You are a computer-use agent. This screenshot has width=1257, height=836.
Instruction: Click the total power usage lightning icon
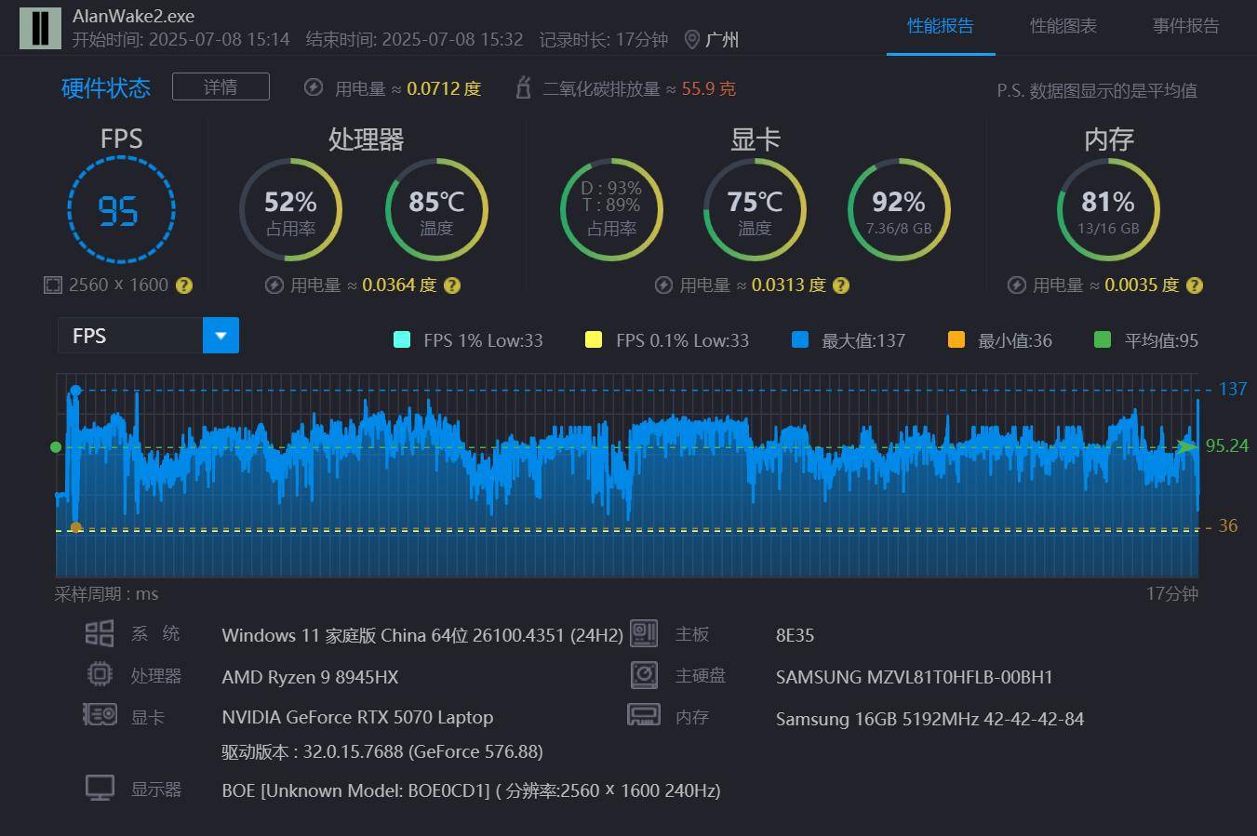[x=314, y=87]
